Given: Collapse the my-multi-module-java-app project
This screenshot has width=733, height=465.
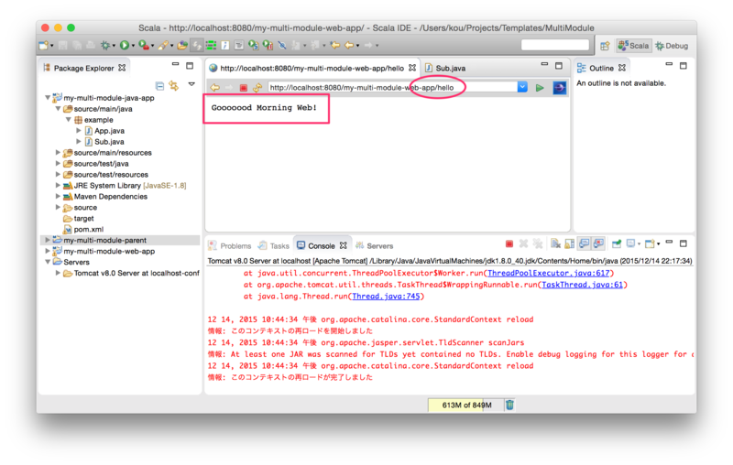Looking at the screenshot, I should pos(48,98).
